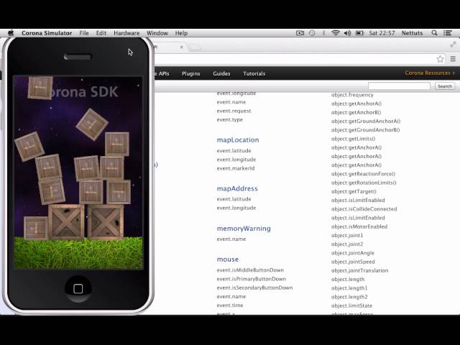Open the Plugins nav tab
The height and width of the screenshot is (345, 460).
(191, 73)
